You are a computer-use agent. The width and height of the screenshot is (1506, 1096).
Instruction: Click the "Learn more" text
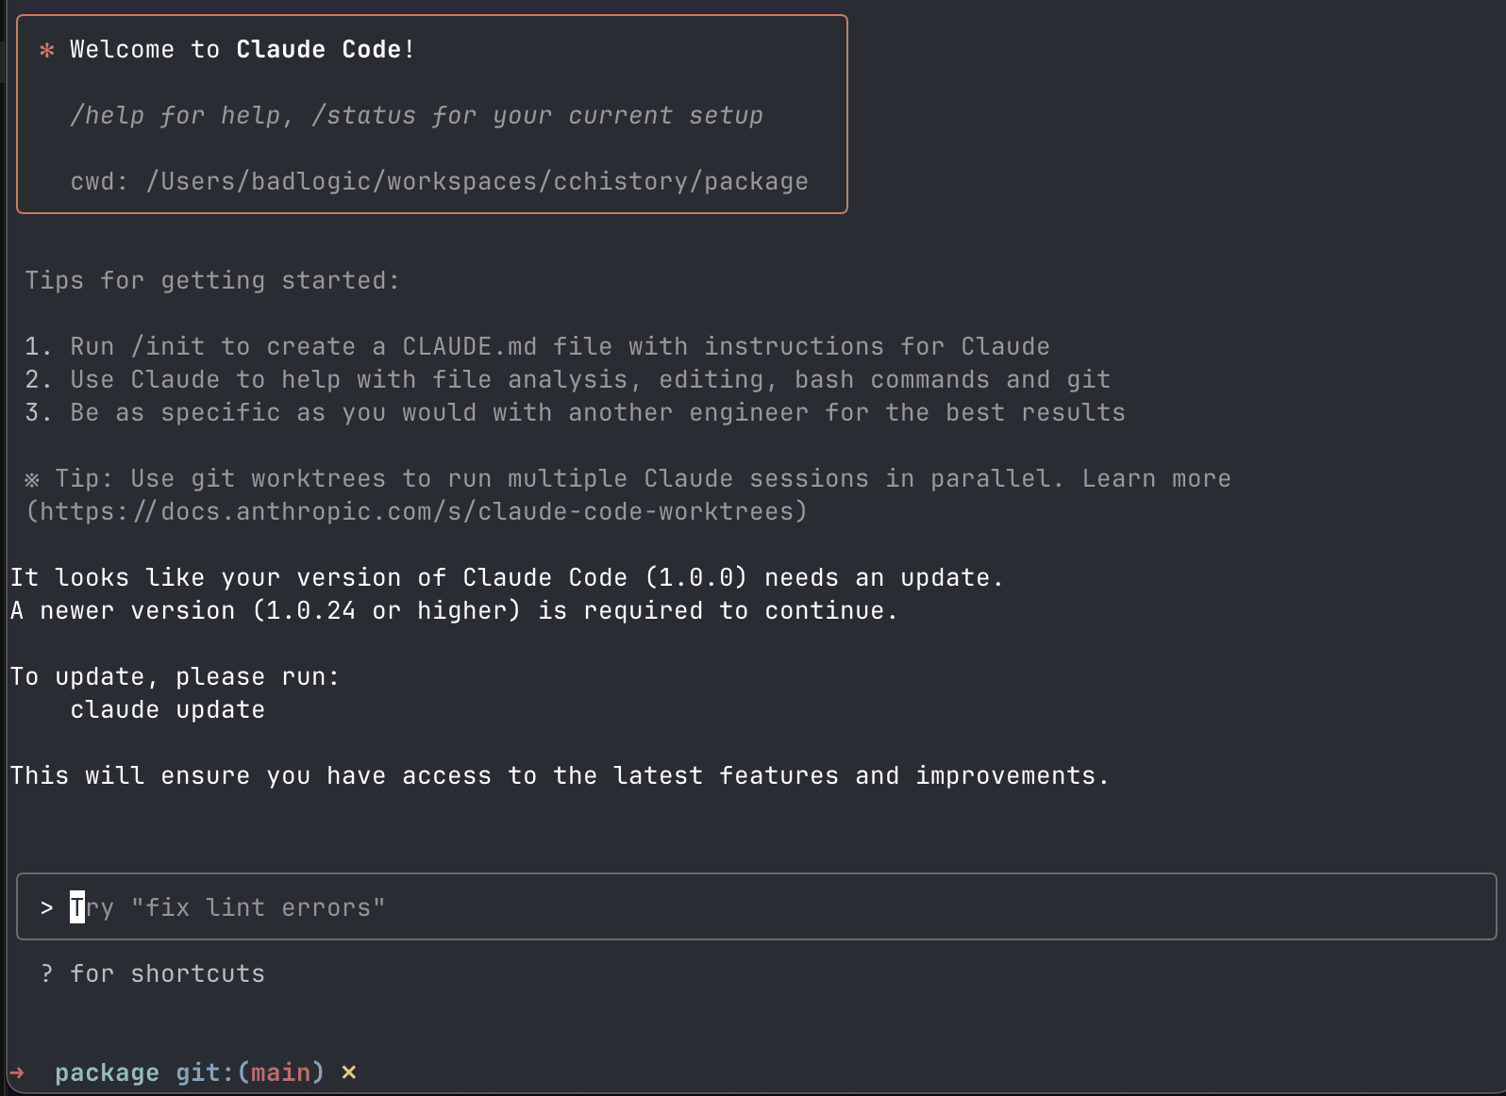click(1157, 478)
